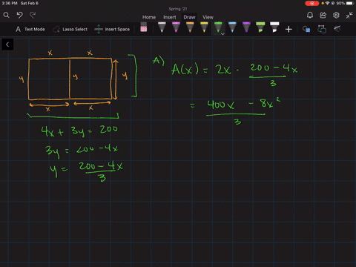
Task: Expand the green pen options chevron
Action: 222,34
